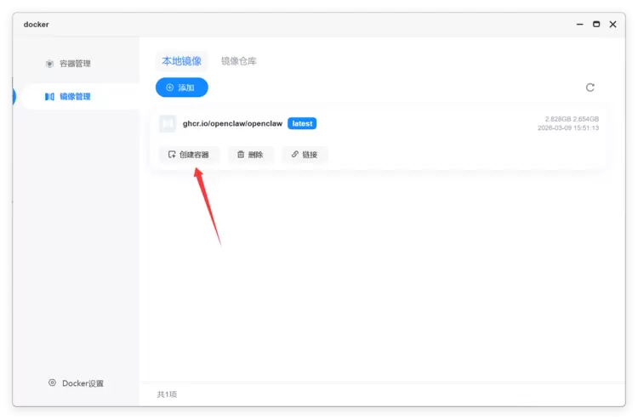Click 创建容器 for the openclaw image
This screenshot has width=638, height=419.
[x=189, y=155]
